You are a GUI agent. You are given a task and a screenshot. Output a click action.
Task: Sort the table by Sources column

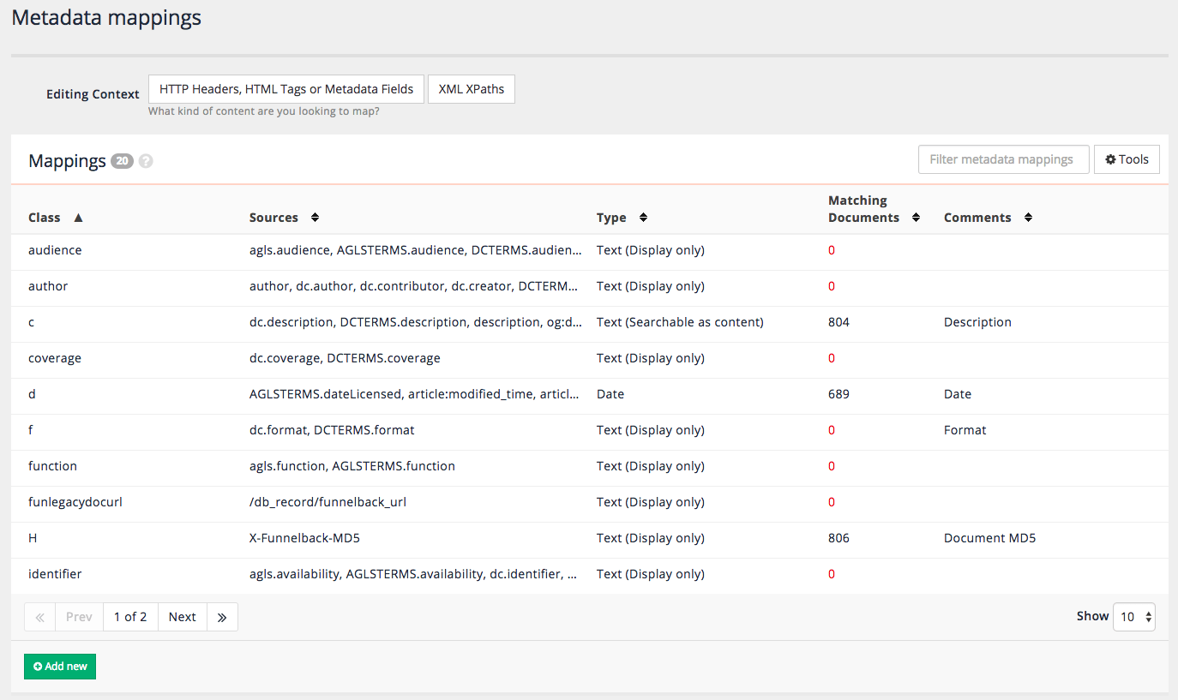(x=314, y=218)
